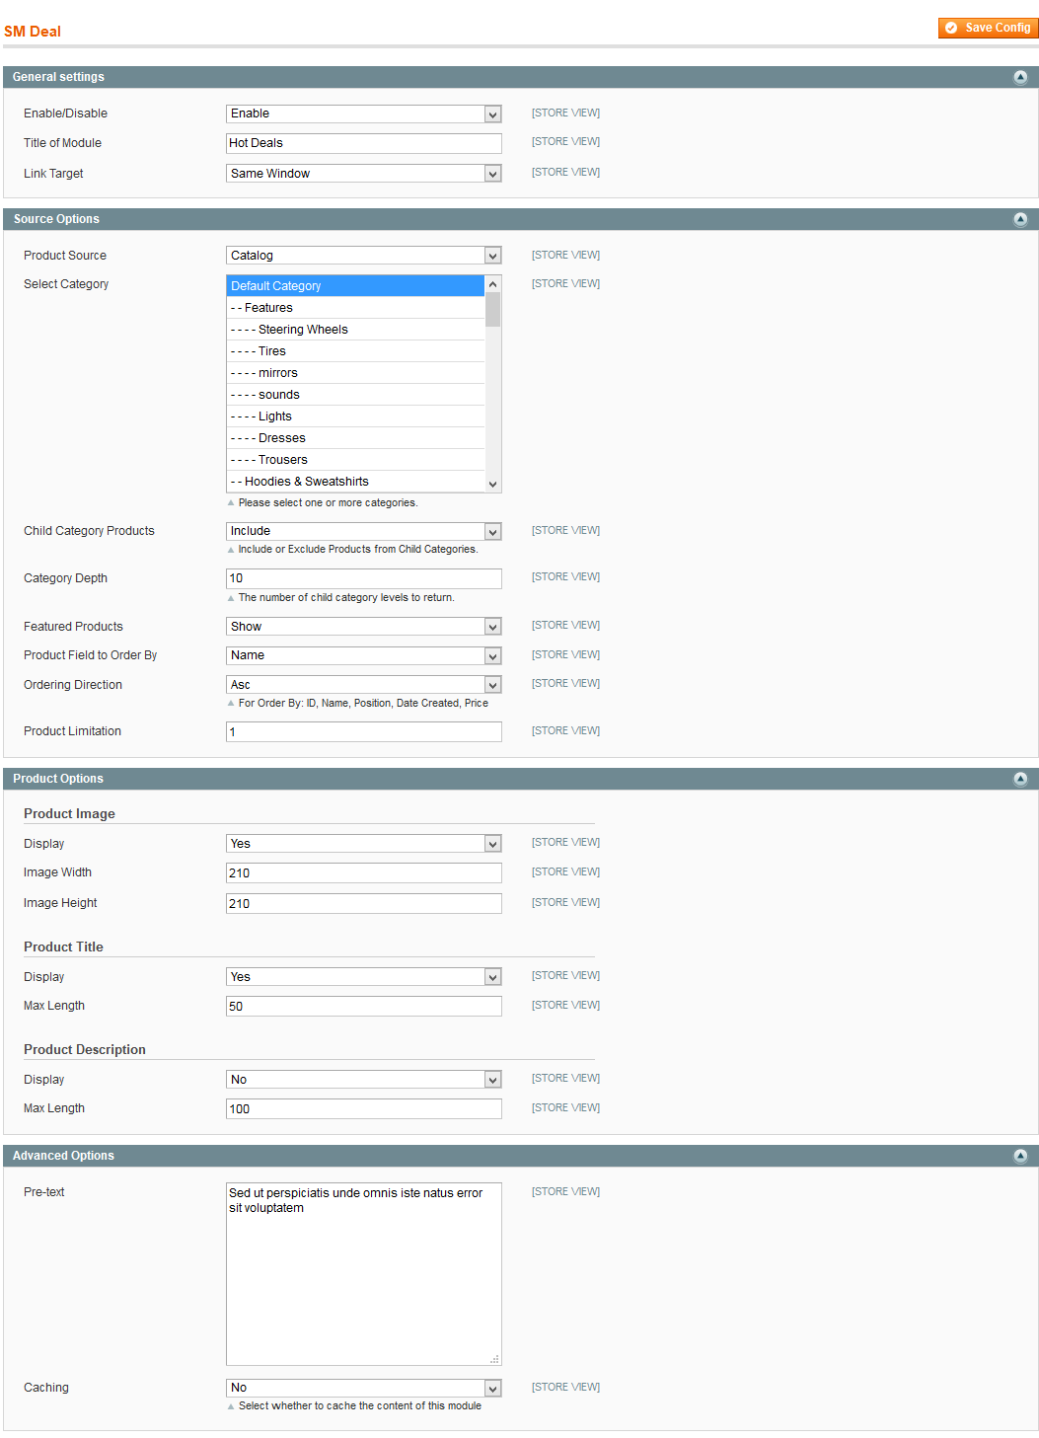Viewport: 1039px width, 1438px height.
Task: Click scroll-up arrow in category list
Action: [x=492, y=284]
